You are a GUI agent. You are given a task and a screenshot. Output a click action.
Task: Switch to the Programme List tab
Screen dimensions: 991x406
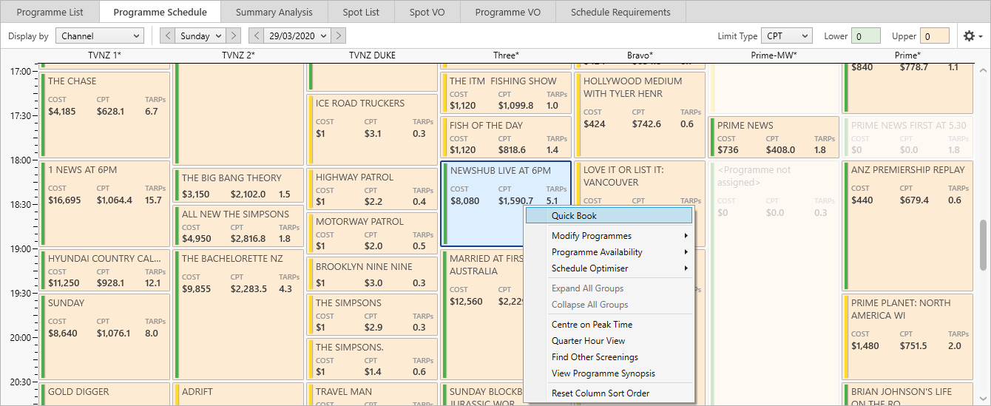[50, 12]
